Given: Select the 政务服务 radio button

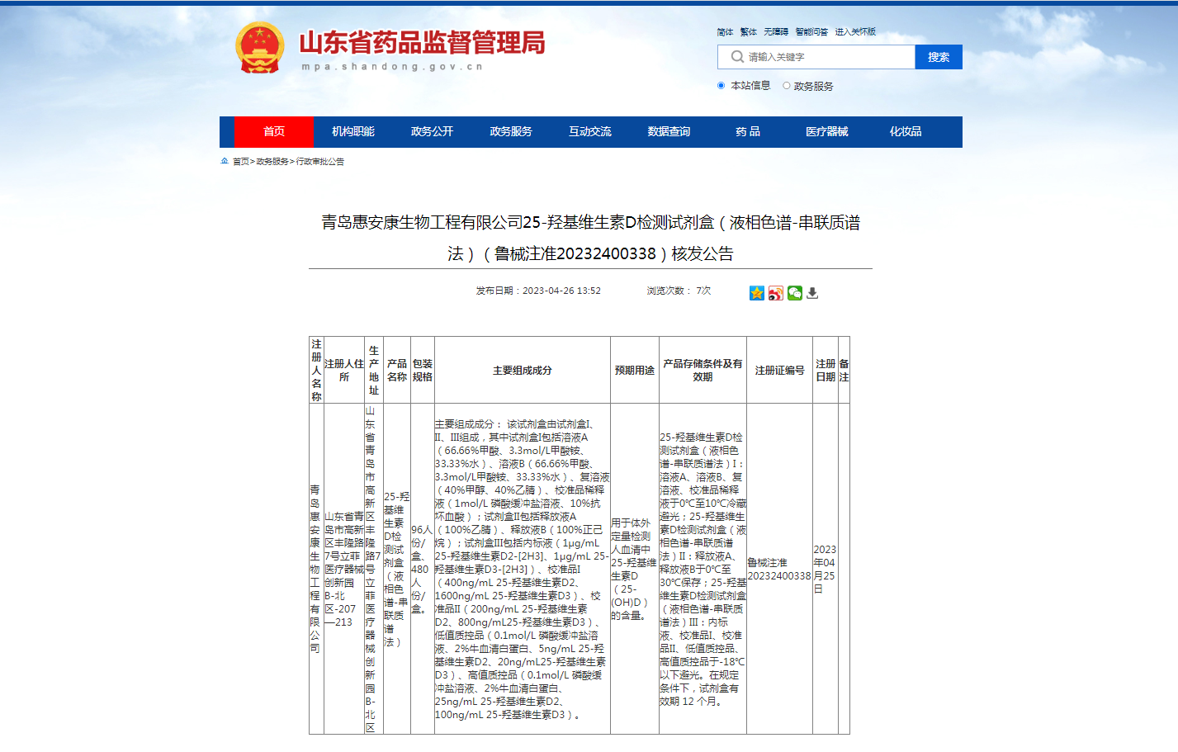Looking at the screenshot, I should tap(786, 86).
